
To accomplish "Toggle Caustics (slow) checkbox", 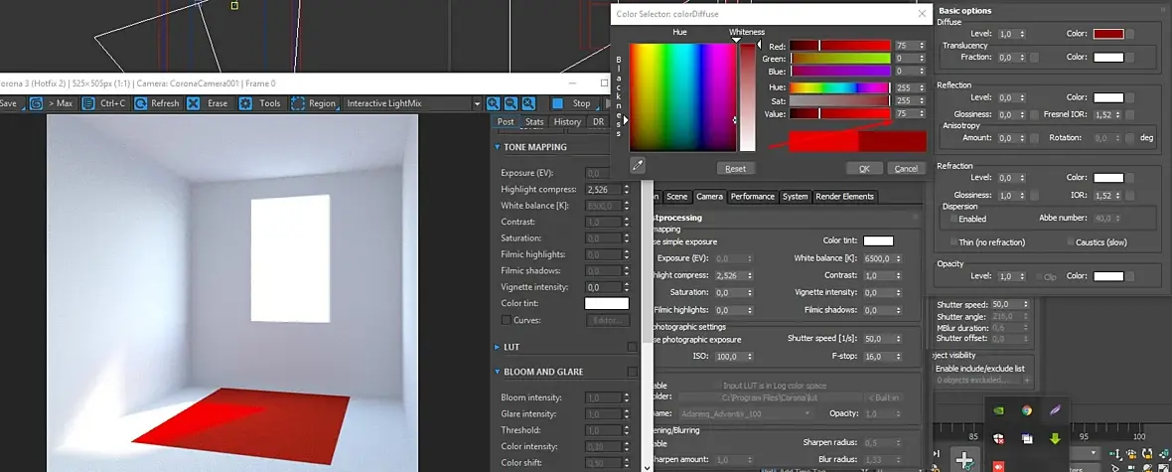I will [1071, 242].
